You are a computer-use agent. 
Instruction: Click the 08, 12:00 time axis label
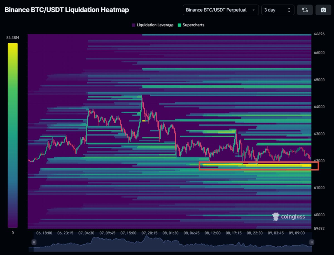click(x=212, y=233)
